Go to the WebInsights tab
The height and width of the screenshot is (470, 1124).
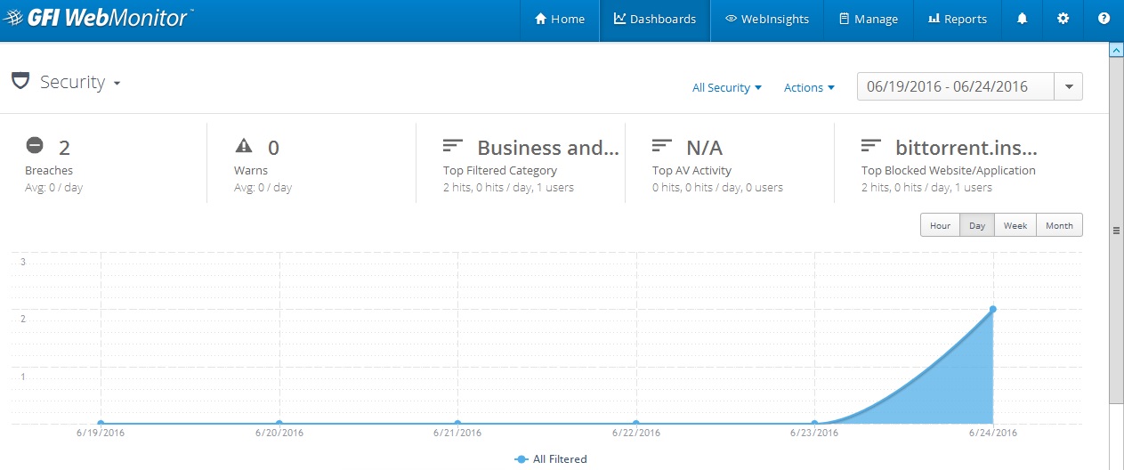click(767, 20)
